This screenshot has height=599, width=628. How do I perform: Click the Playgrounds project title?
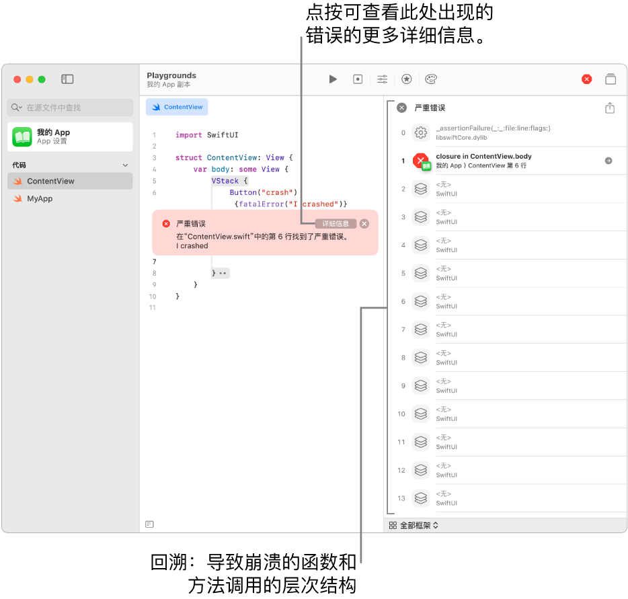(171, 75)
